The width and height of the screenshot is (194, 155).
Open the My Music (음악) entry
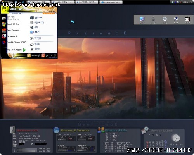click(x=34, y=28)
